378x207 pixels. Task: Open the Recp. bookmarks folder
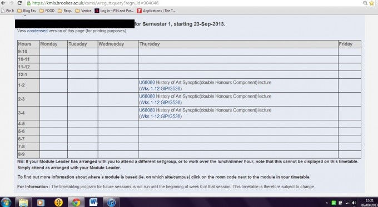[65, 11]
